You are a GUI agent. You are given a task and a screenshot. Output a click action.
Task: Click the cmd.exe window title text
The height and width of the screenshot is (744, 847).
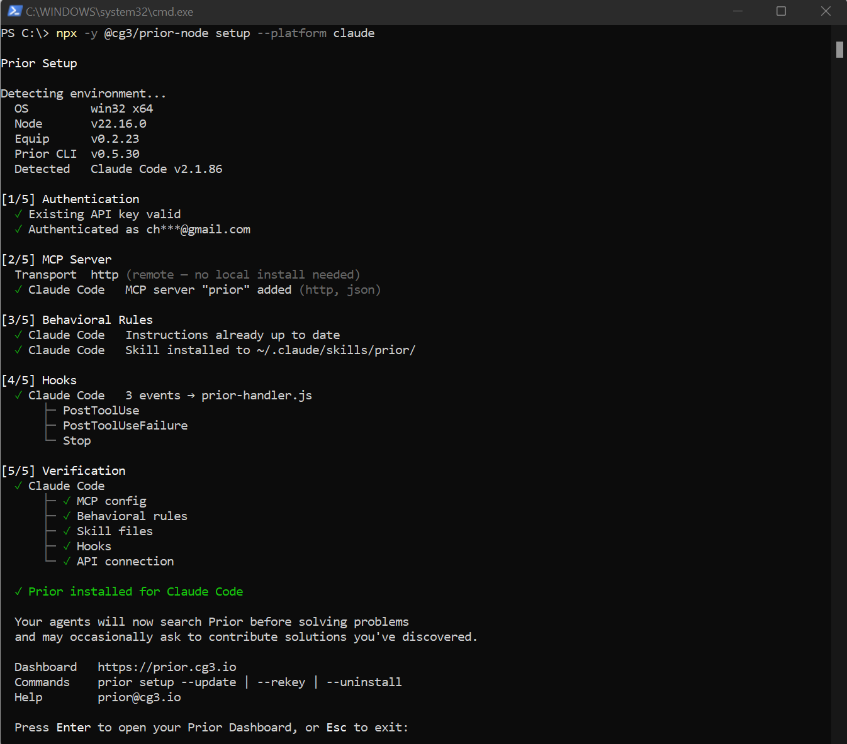coord(109,11)
